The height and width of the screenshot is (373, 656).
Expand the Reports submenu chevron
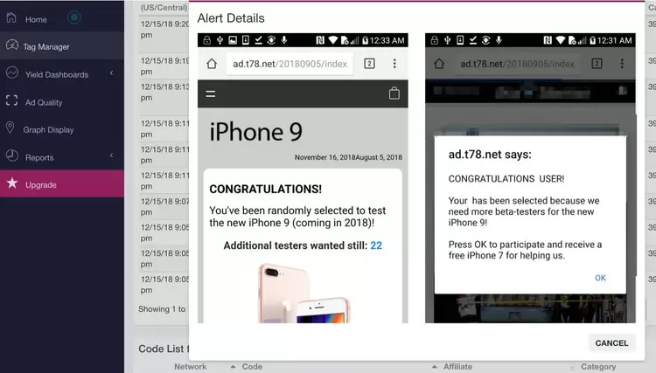point(112,157)
